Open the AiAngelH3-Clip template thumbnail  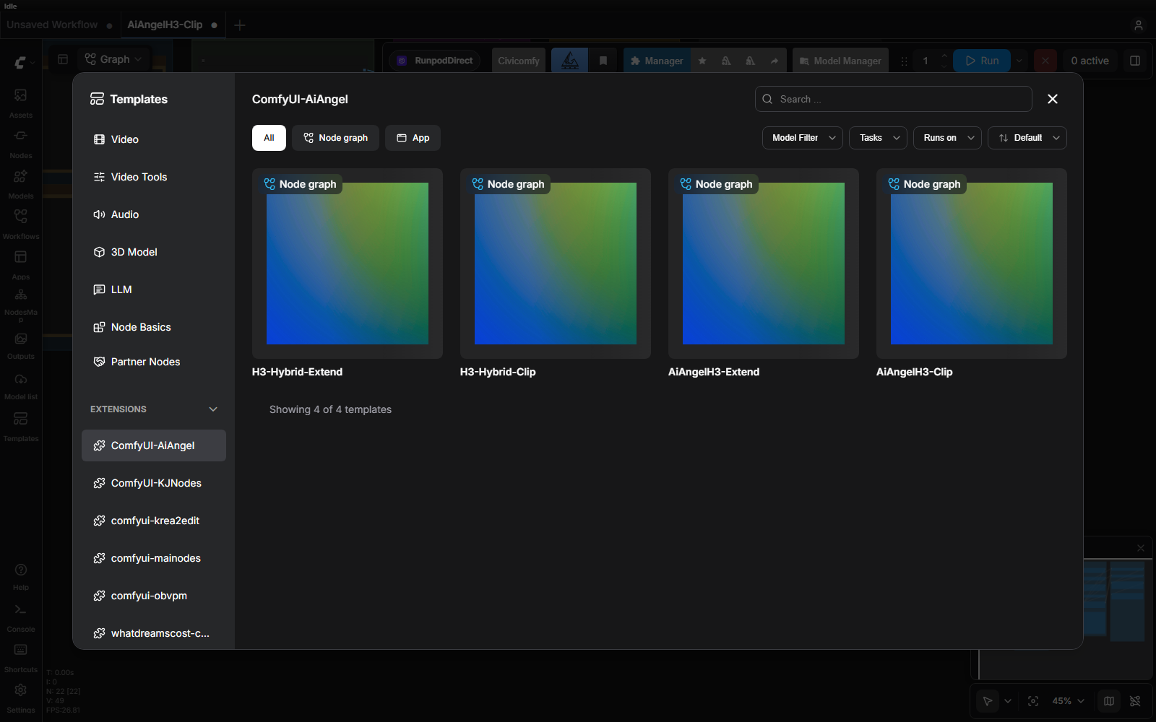pyautogui.click(x=972, y=264)
